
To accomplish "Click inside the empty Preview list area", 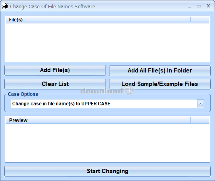I will pyautogui.click(x=107, y=143).
